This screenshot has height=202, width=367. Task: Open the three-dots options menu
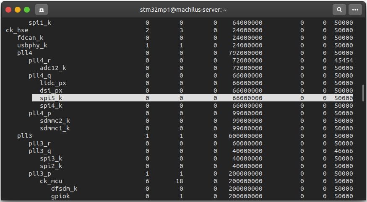pyautogui.click(x=355, y=10)
